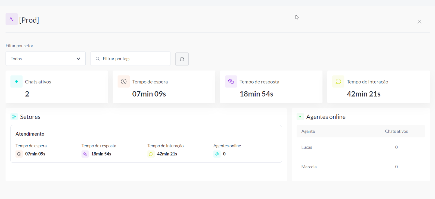Image resolution: width=435 pixels, height=199 pixels.
Task: Click the Chats ativos column header
Action: [396, 131]
